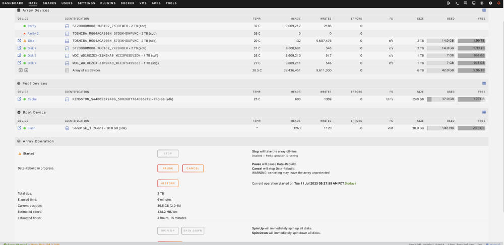The width and height of the screenshot is (504, 245).
Task: Click the drive icon for Parity ST2000DM008
Action: coord(67,26)
